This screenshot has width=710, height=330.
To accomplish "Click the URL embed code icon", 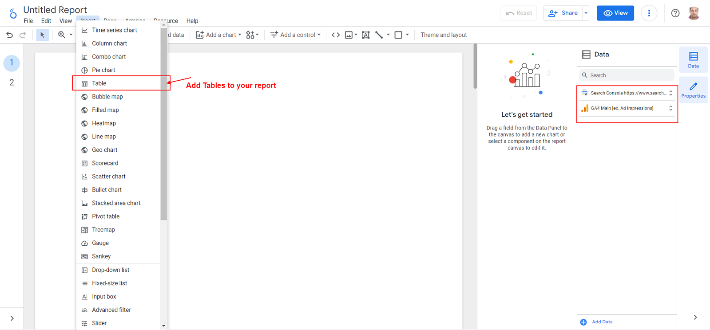I will (x=336, y=35).
